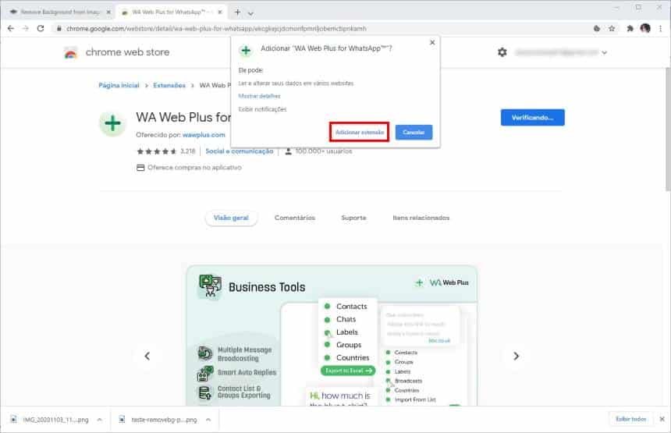Expand options for teste-removebg download
The height and width of the screenshot is (433, 671).
(208, 420)
